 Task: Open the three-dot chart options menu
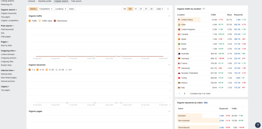[x=168, y=9]
